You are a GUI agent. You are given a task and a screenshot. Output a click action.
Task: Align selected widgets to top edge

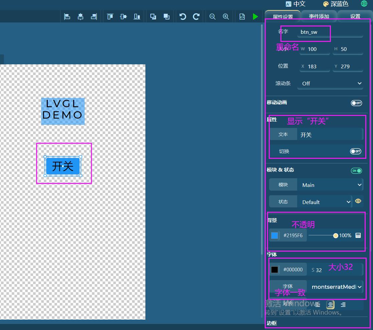110,16
